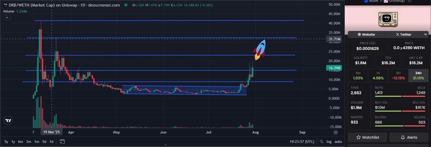The height and width of the screenshot is (147, 431).
Task: Switch to the 6H stats tab
Action: pyautogui.click(x=398, y=75)
